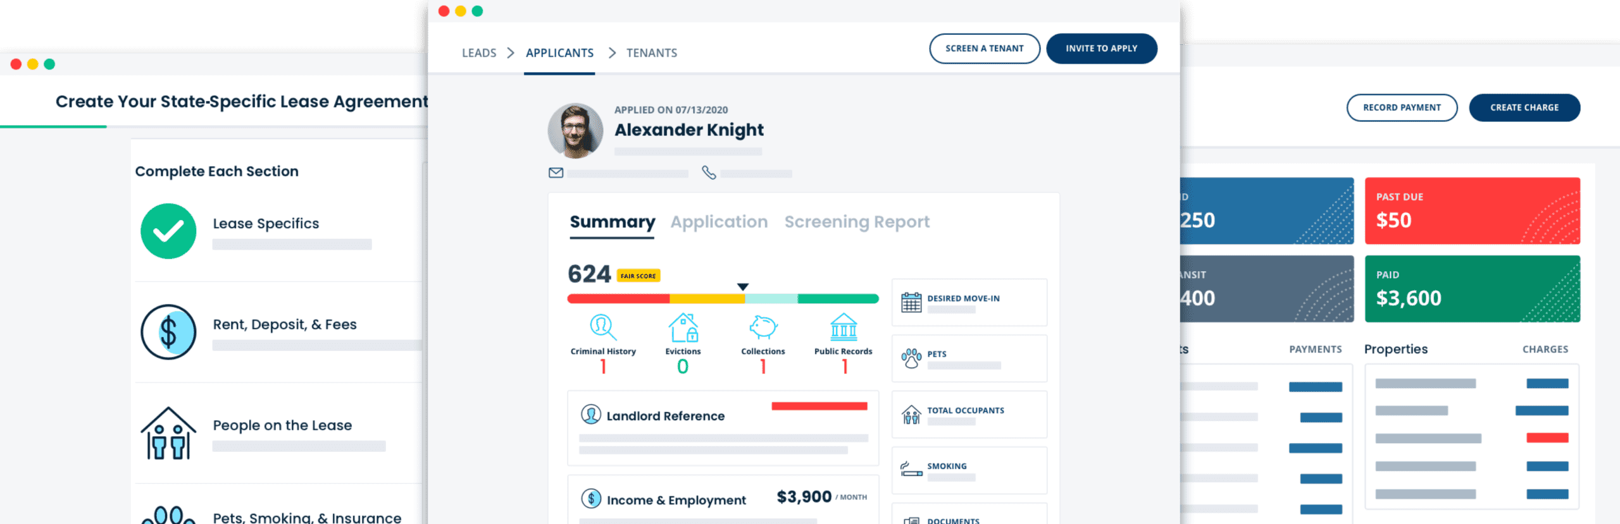Click the 624 credit score number
Viewport: 1620px width, 524px height.
pyautogui.click(x=589, y=274)
